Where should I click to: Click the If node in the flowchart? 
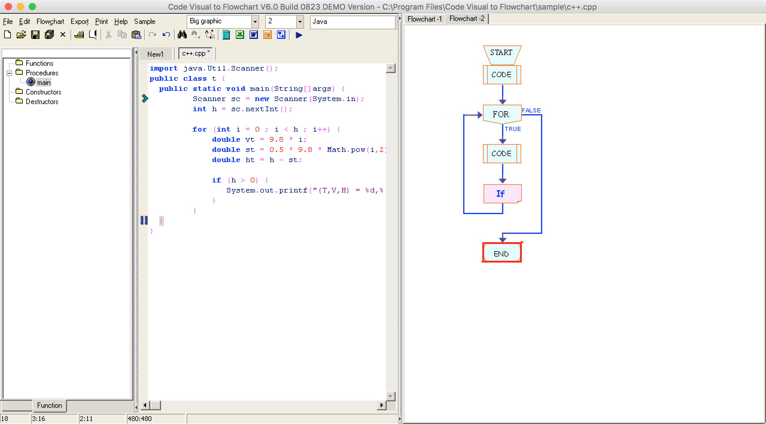502,194
